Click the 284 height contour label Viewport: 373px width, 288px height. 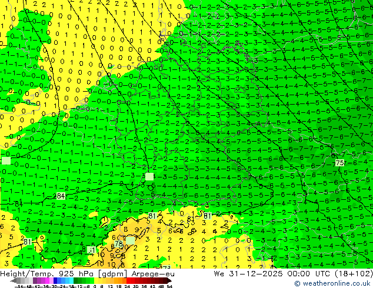pos(61,196)
